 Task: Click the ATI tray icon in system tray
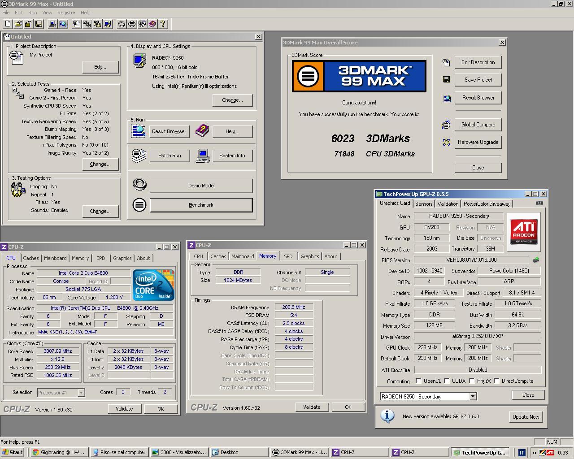(550, 452)
